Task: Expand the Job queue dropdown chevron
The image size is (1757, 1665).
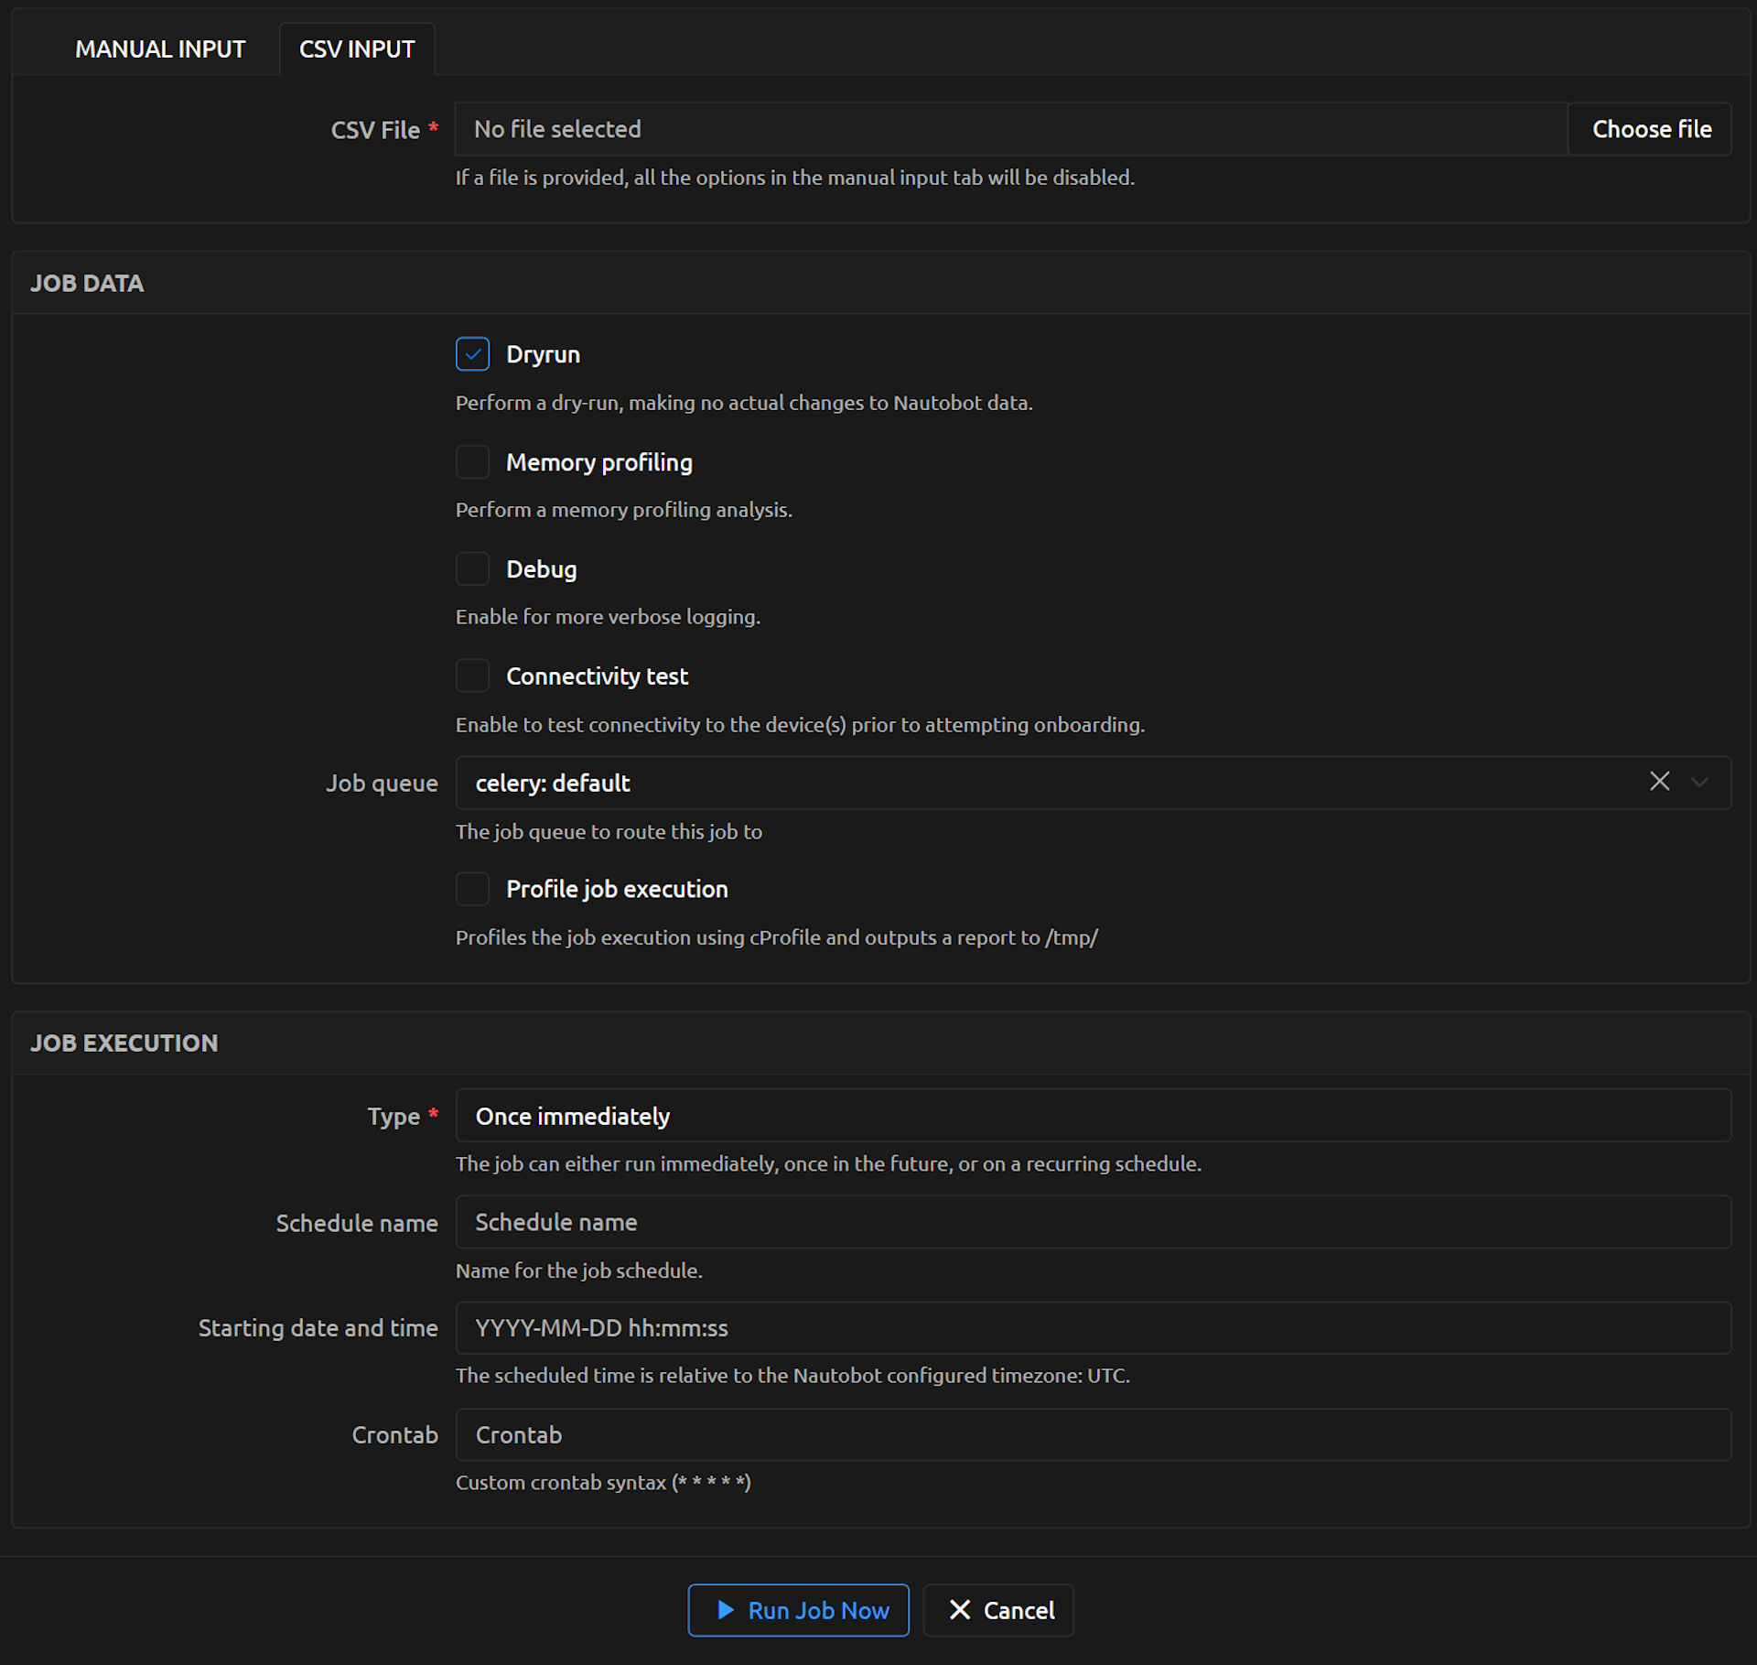Action: coord(1699,783)
